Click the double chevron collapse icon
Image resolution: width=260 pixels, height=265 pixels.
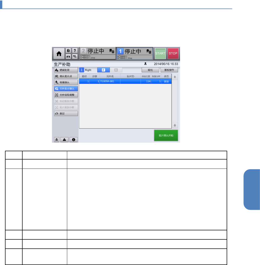pos(57,140)
